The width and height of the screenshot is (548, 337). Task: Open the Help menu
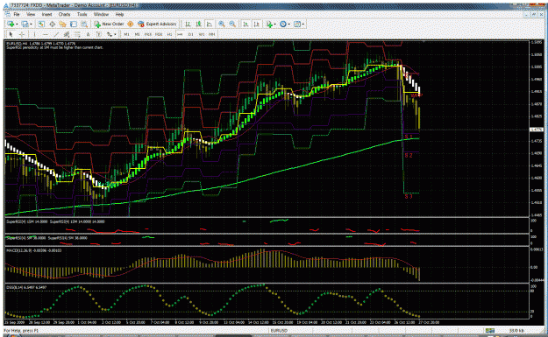[119, 14]
